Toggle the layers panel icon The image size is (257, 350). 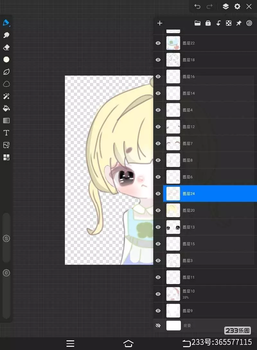[x=226, y=6]
